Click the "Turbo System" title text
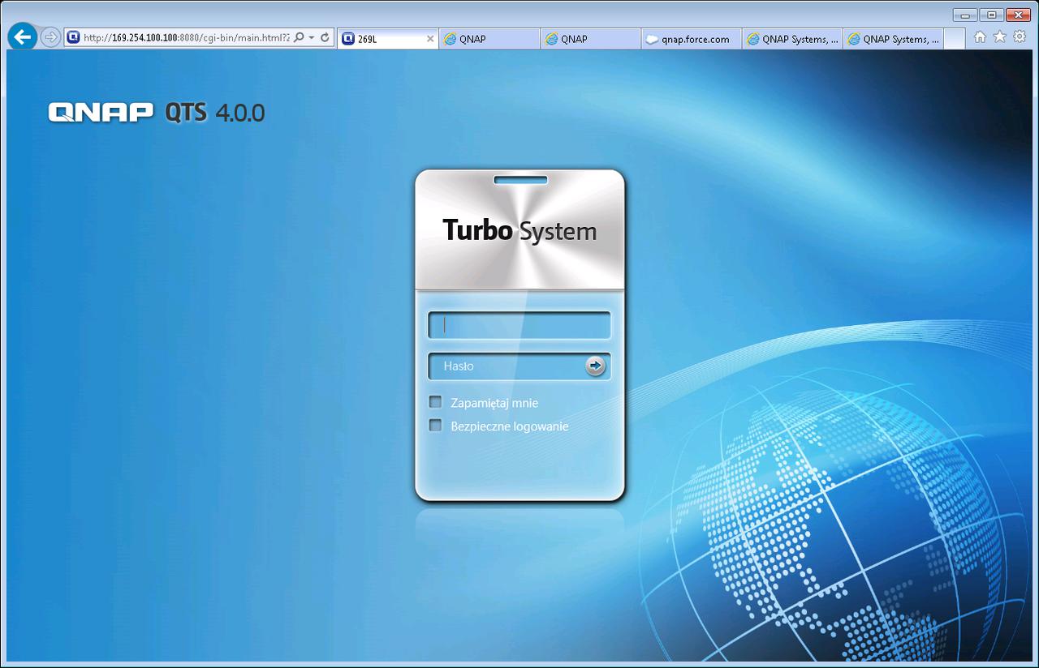The width and height of the screenshot is (1039, 668). point(519,231)
